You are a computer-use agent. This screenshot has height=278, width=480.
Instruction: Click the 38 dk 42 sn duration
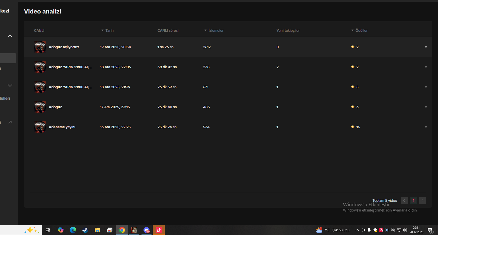167,67
